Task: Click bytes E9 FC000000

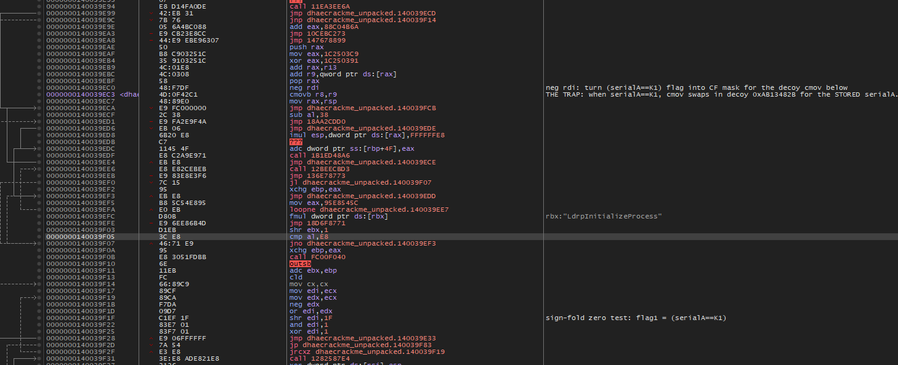Action: (182, 108)
